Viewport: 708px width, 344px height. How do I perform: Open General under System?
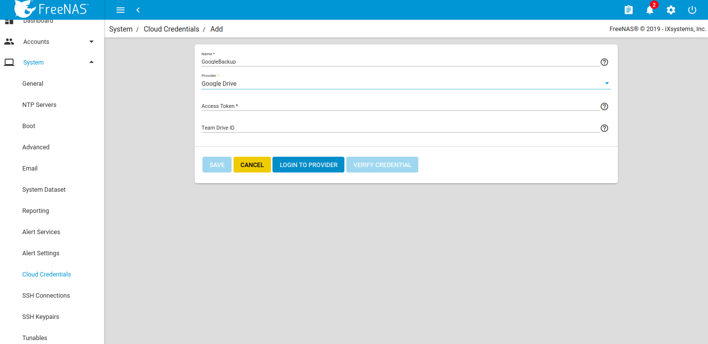point(33,84)
